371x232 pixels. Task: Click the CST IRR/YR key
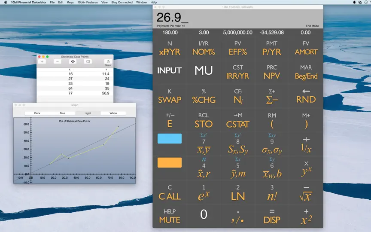click(238, 72)
